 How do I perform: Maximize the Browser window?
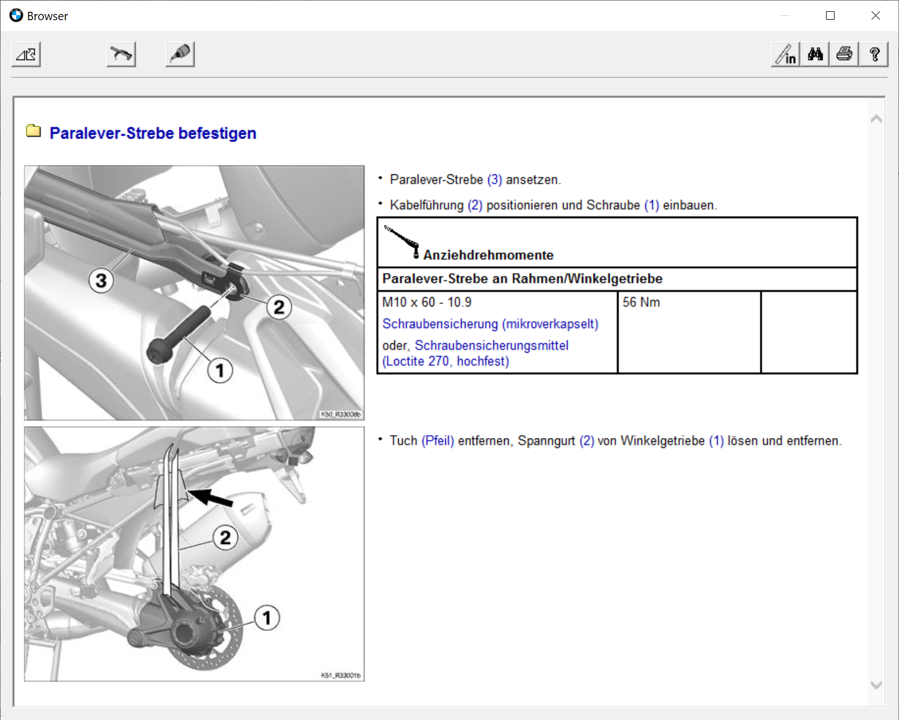tap(830, 16)
